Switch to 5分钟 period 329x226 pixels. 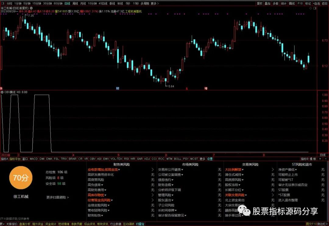(27, 4)
